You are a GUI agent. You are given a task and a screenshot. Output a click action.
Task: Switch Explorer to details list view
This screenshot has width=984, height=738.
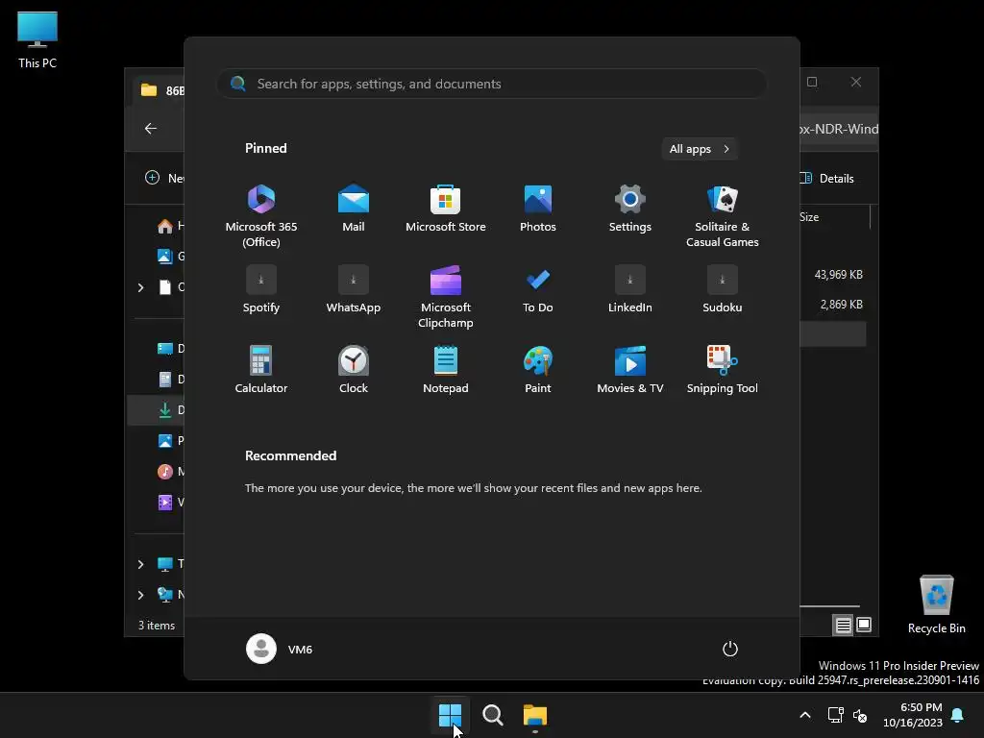click(843, 625)
